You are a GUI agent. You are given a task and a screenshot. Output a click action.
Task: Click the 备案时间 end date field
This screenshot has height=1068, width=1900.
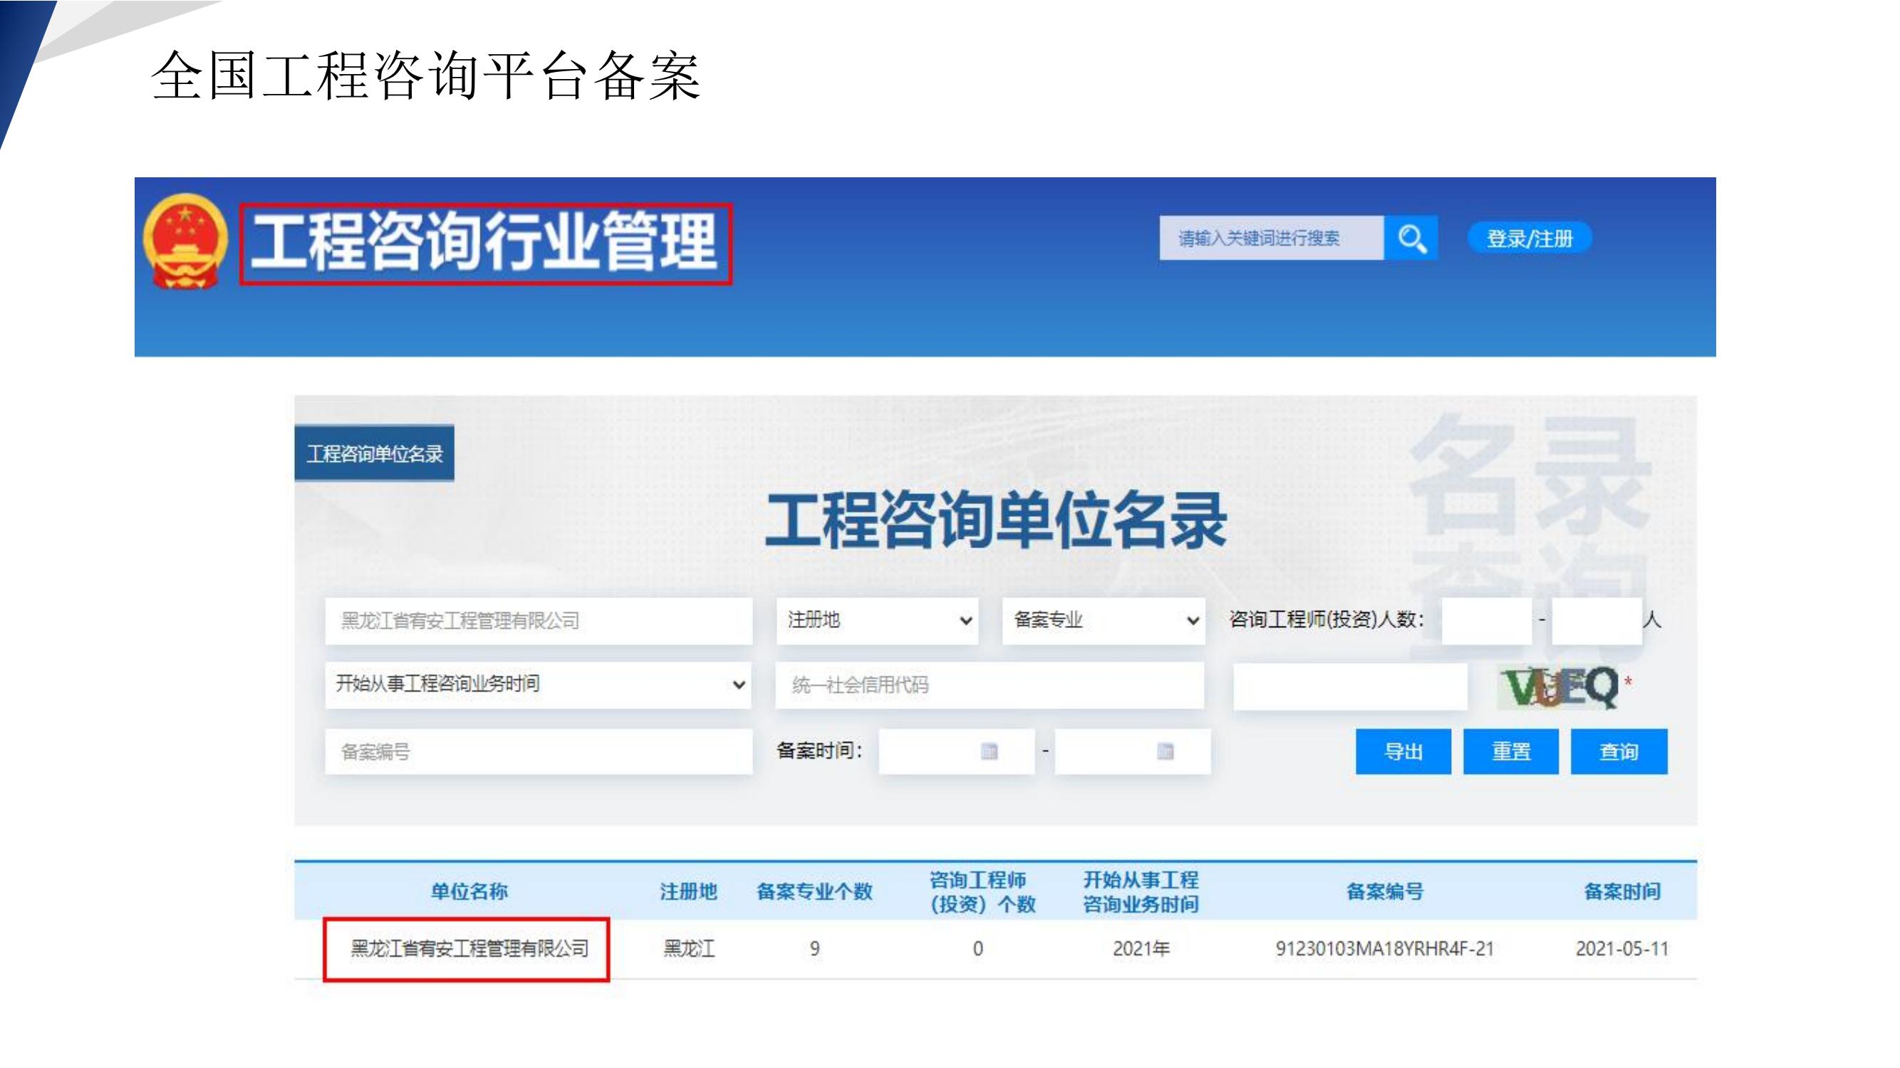(1132, 752)
